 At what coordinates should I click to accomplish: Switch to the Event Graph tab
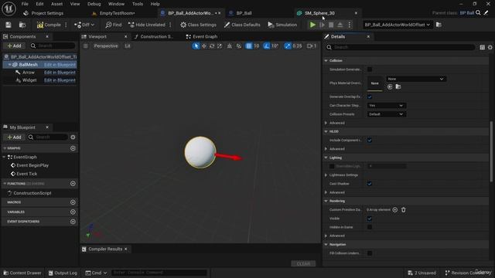tap(202, 36)
